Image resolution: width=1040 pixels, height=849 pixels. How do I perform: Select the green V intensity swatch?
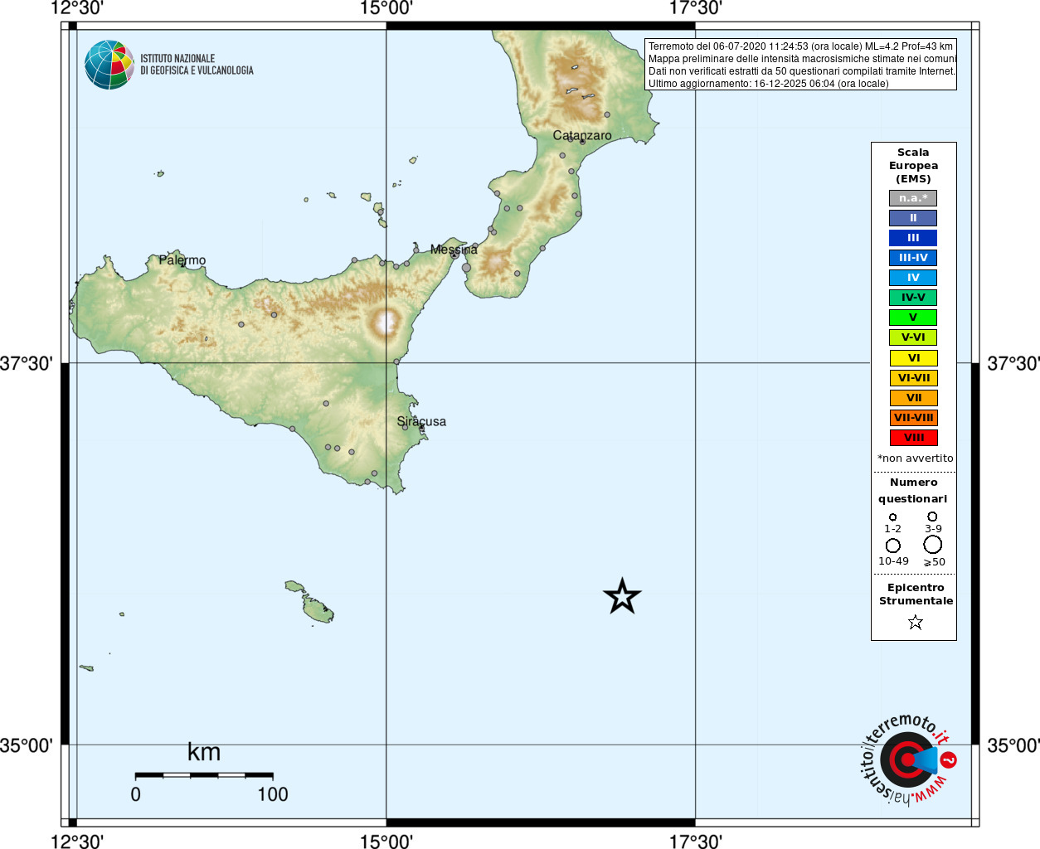point(913,318)
